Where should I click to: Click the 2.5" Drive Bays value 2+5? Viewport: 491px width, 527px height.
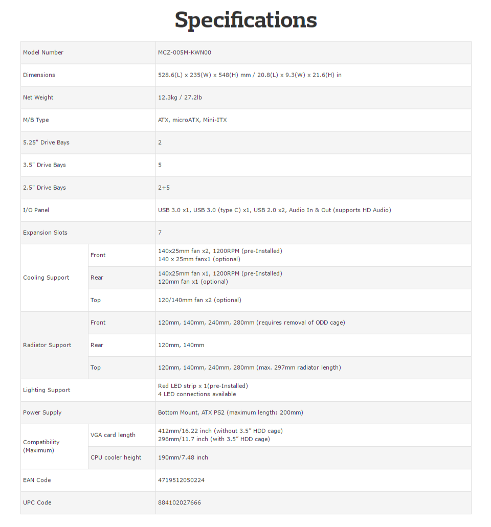(x=164, y=188)
